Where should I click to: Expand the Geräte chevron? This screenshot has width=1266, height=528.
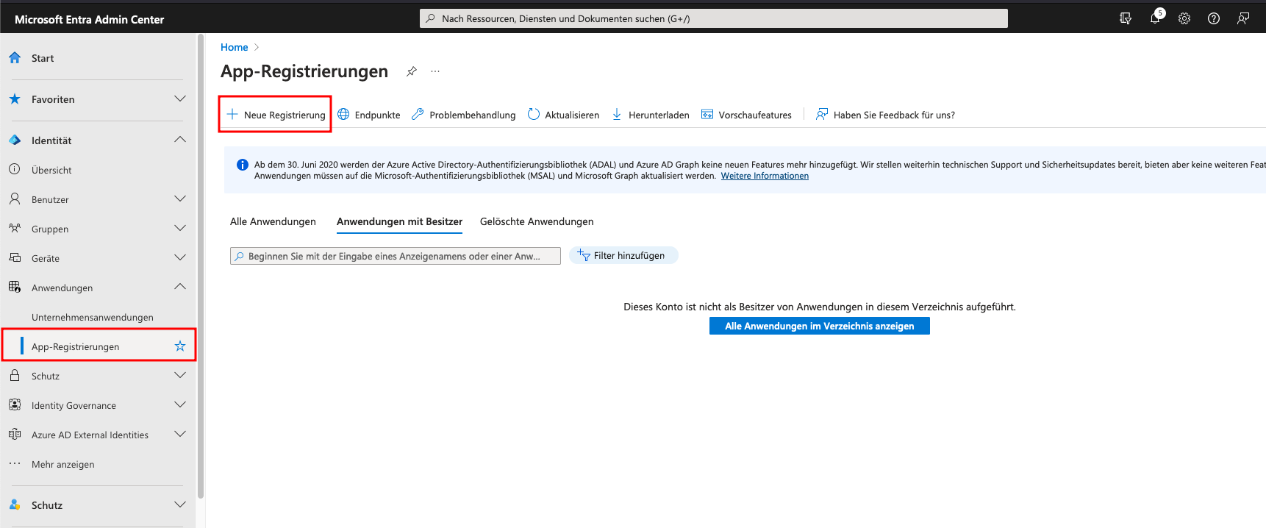180,257
